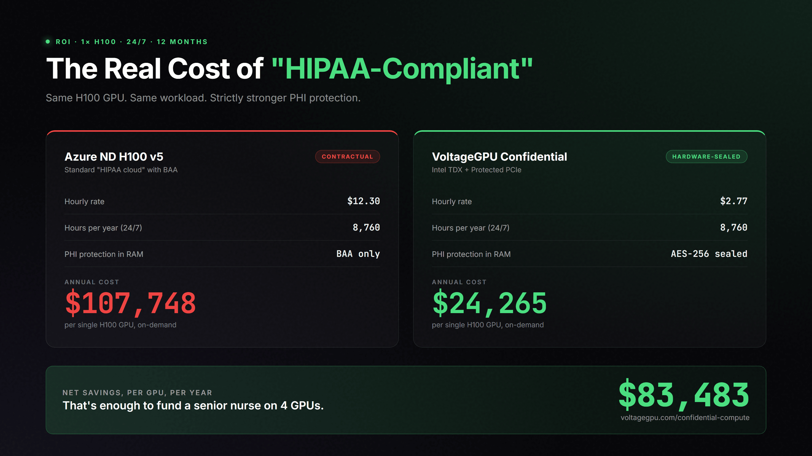Click the red $107,748 annual cost
812x456 pixels.
click(130, 303)
